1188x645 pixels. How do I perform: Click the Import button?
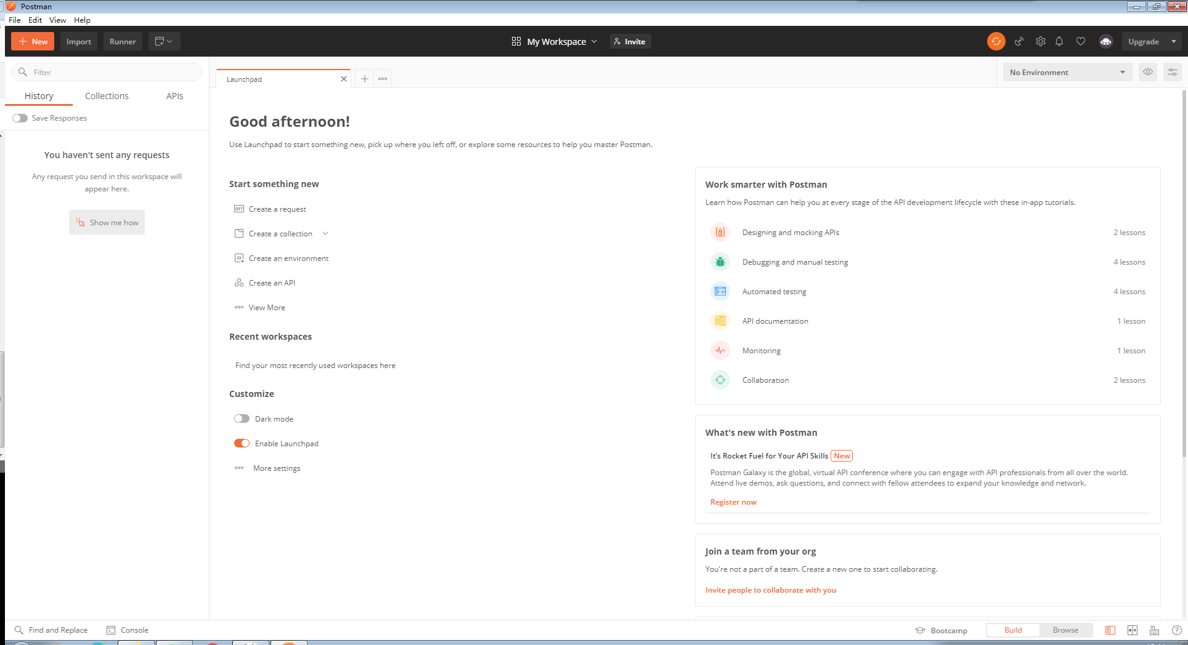tap(79, 41)
